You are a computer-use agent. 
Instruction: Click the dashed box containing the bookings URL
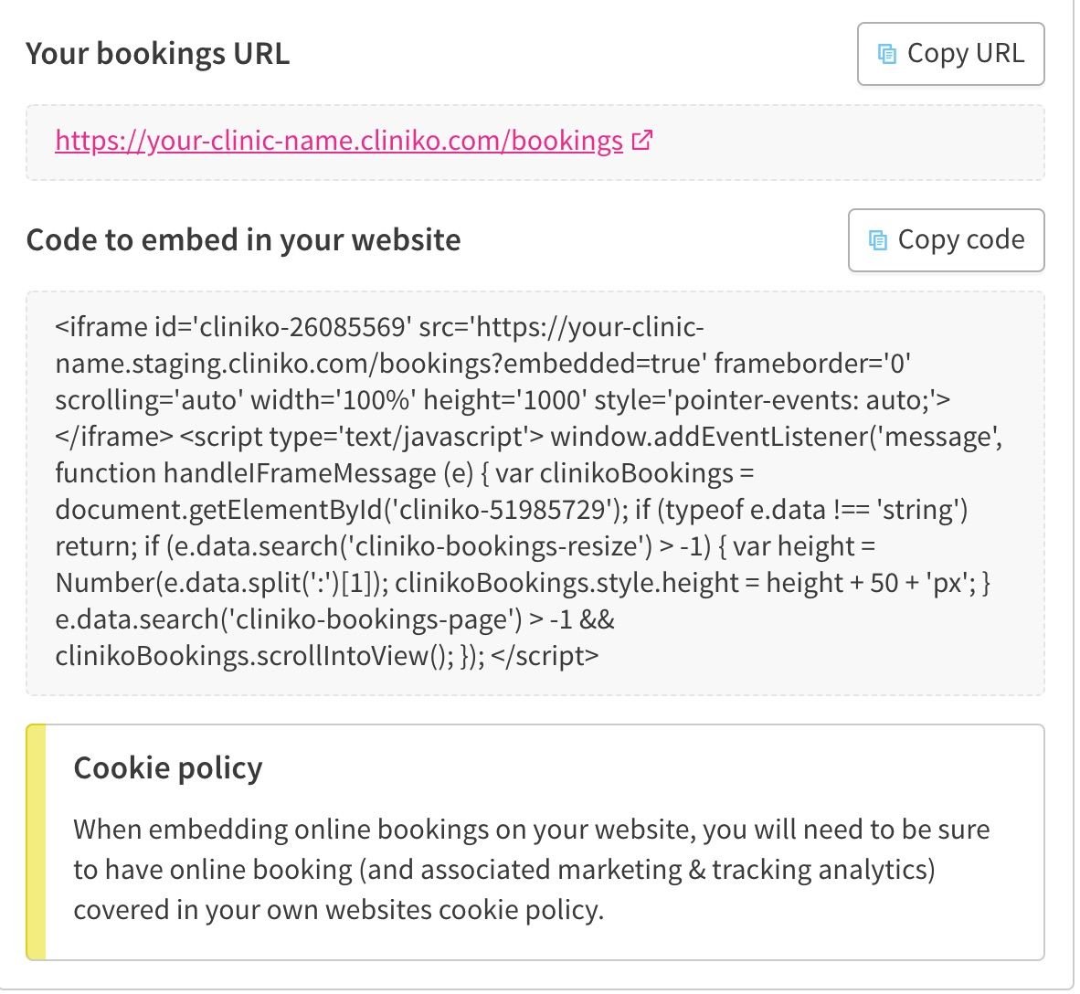point(535,143)
